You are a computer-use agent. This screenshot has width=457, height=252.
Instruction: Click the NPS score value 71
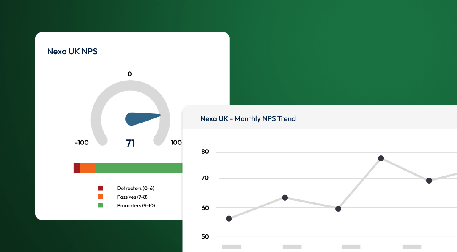(x=130, y=143)
